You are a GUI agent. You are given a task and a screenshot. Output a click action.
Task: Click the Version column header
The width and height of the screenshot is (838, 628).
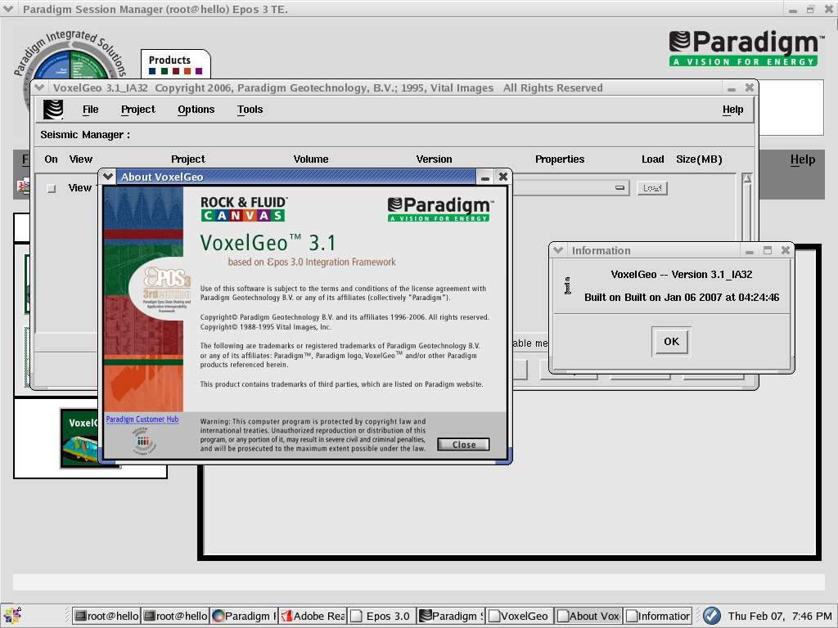click(434, 159)
